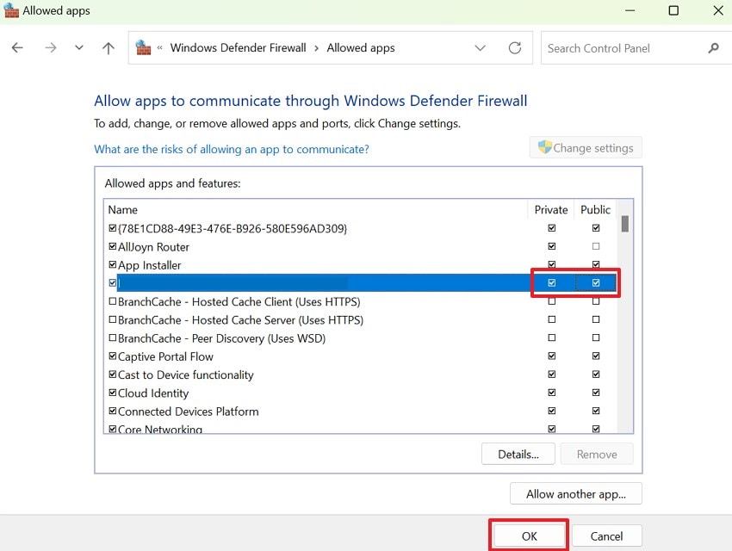The image size is (732, 551).
Task: Click the Allowed apps breadcrumb
Action: click(x=360, y=47)
